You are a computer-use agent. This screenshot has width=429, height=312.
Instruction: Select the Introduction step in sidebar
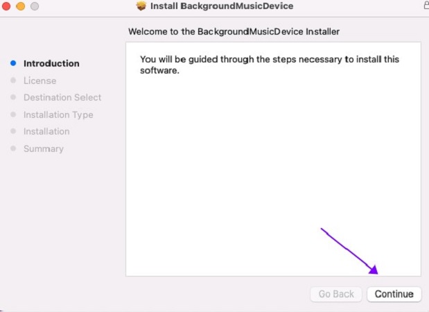coord(51,63)
